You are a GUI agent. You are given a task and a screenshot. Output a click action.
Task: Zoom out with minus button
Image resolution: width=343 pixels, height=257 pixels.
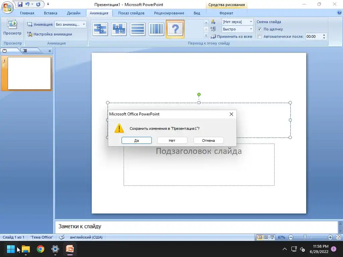point(291,237)
